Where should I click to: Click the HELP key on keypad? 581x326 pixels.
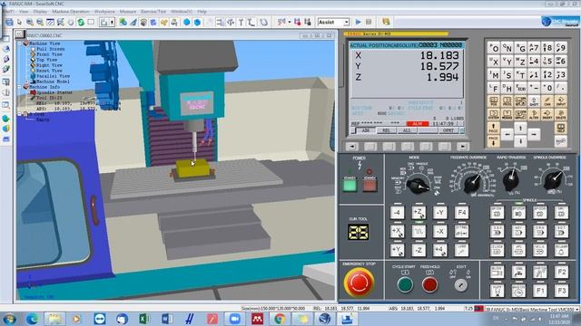tap(561, 128)
